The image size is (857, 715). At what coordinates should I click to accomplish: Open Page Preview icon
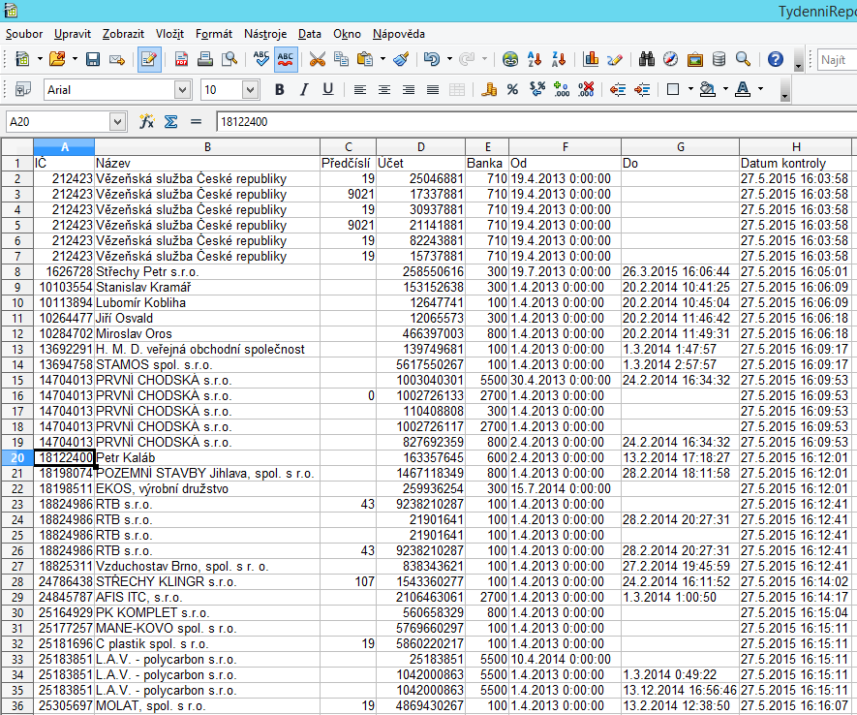[229, 58]
